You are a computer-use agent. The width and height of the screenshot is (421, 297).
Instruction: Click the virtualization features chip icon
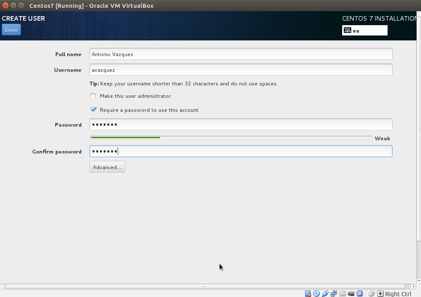tap(360, 293)
